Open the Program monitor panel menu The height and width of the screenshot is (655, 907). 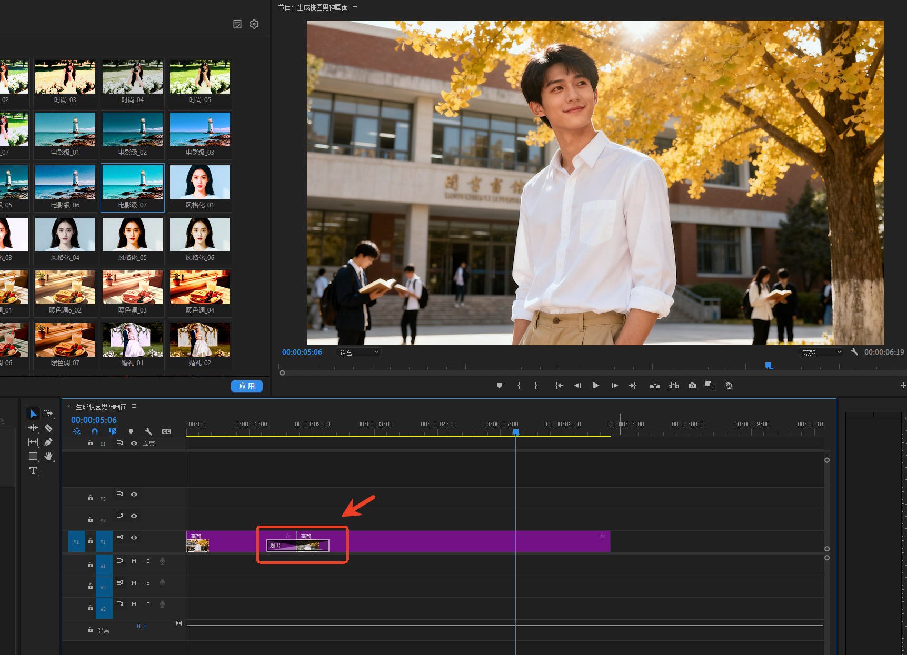click(x=355, y=7)
